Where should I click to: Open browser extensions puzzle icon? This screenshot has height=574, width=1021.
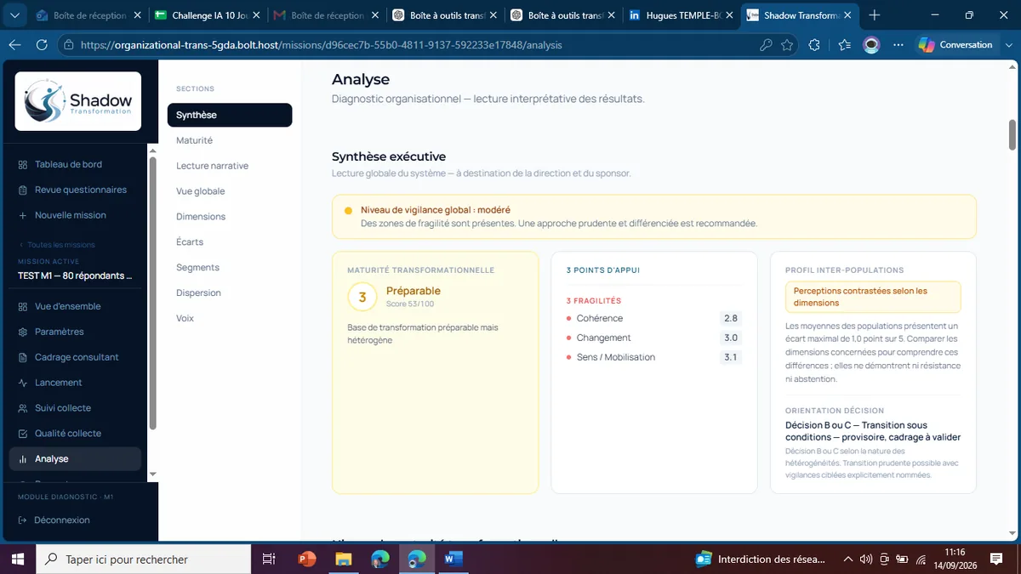click(814, 45)
